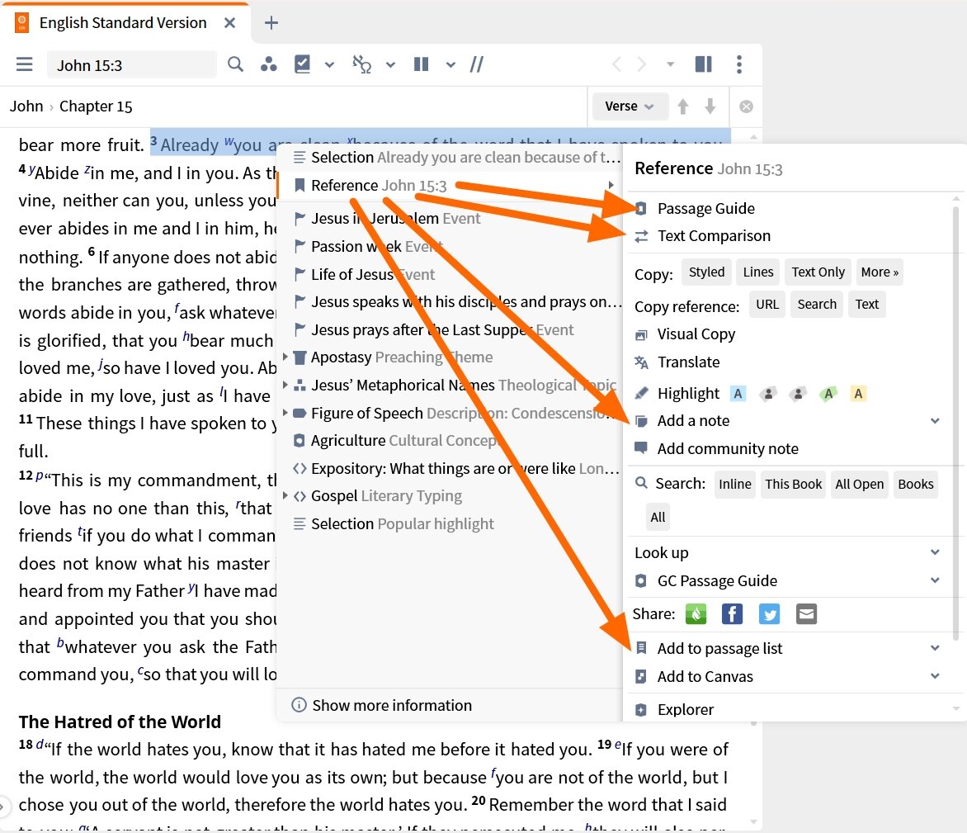
Task: Click the search magnifier icon in toolbar
Action: click(235, 64)
